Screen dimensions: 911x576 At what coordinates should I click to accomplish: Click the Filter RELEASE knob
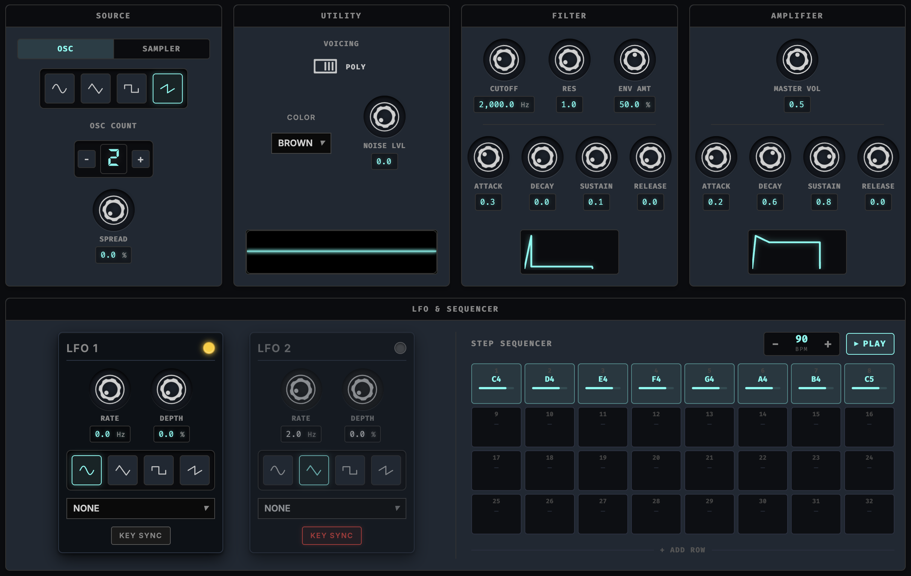tap(650, 157)
